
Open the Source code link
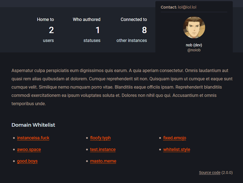click(210, 173)
